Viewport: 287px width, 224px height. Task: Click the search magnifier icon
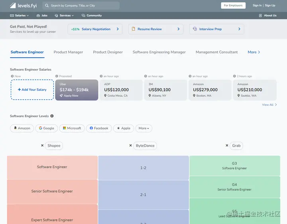[47, 6]
